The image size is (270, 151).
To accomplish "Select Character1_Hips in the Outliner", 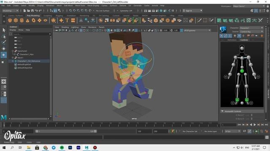I will pos(27,55).
